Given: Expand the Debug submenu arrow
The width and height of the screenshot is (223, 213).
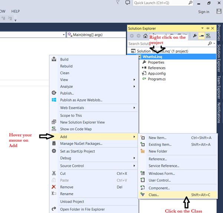Looking at the screenshot, I should tap(134, 158).
